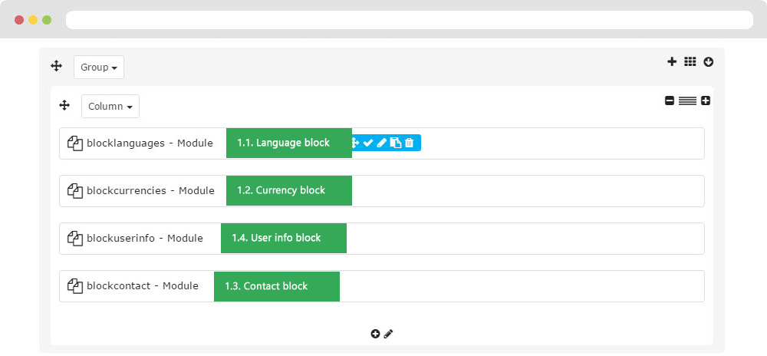This screenshot has height=356, width=767.
Task: Select the blockcurrencies module row
Action: coord(381,191)
